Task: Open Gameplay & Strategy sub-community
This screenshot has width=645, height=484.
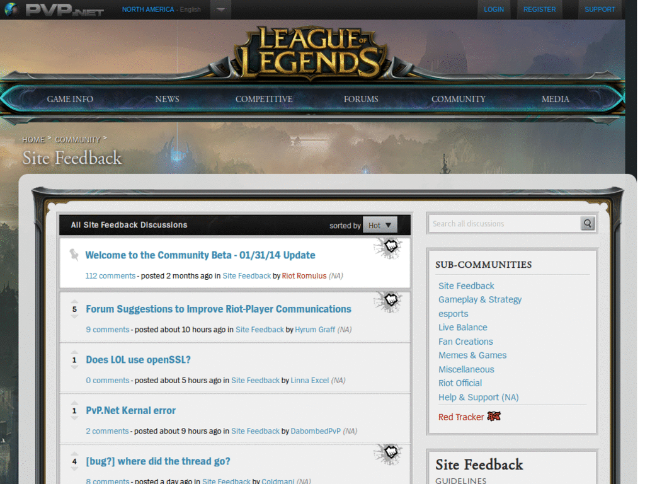Action: 480,299
